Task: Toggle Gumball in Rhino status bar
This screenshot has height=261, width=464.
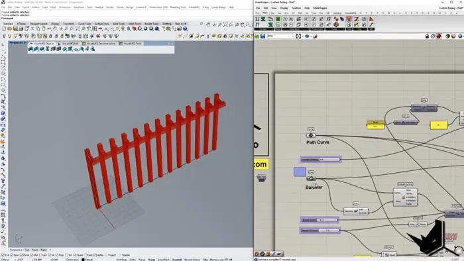Action: (x=177, y=260)
